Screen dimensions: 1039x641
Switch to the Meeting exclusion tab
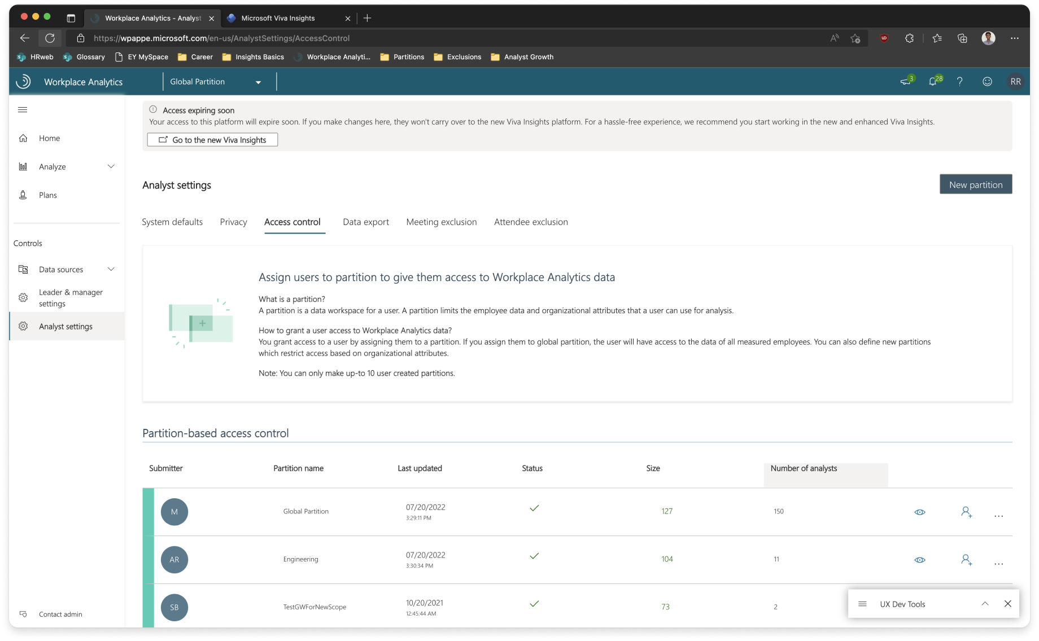click(x=441, y=222)
